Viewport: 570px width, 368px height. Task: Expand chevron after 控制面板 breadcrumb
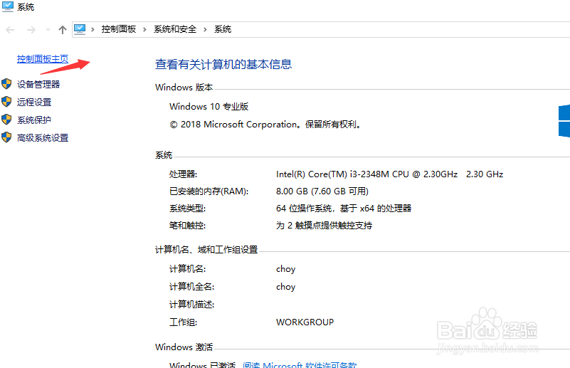(x=144, y=29)
